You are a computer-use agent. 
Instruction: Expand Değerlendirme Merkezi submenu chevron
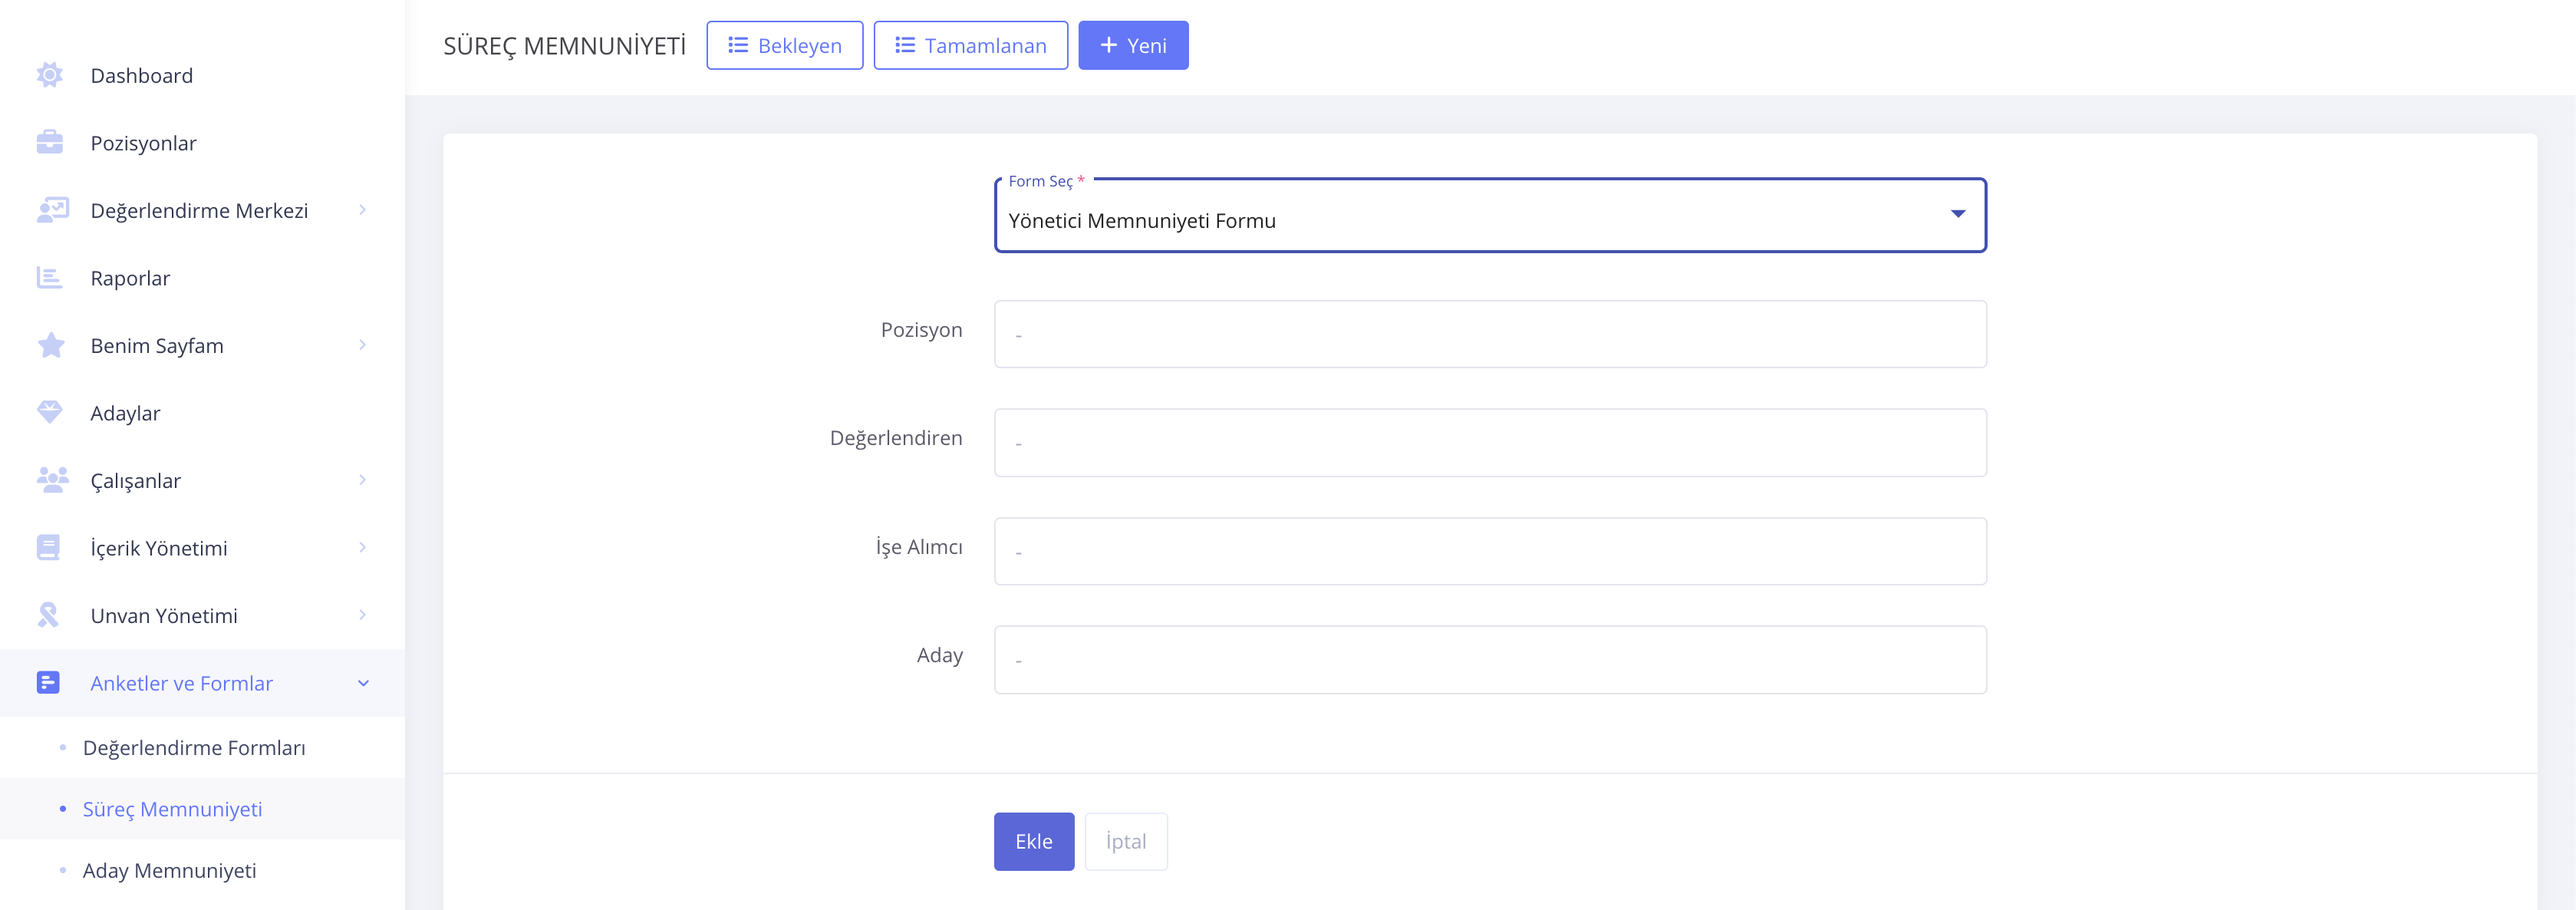point(362,210)
